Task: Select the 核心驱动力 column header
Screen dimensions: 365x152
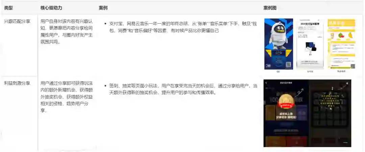Action: [x=51, y=8]
